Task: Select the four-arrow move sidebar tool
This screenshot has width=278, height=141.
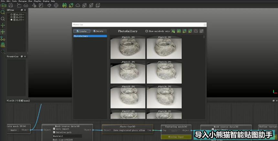Action: (3, 51)
